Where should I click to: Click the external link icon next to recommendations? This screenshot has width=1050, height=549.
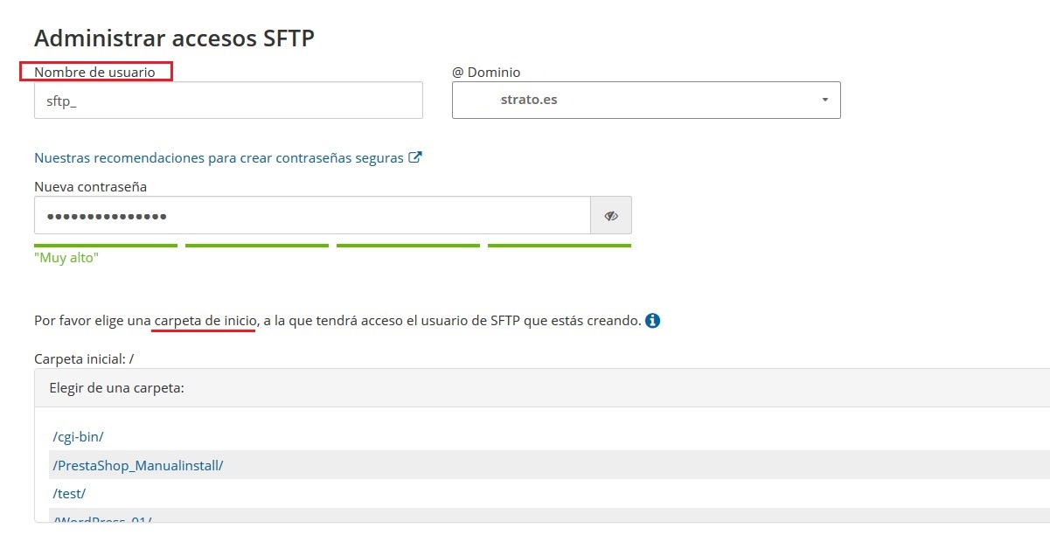[416, 156]
